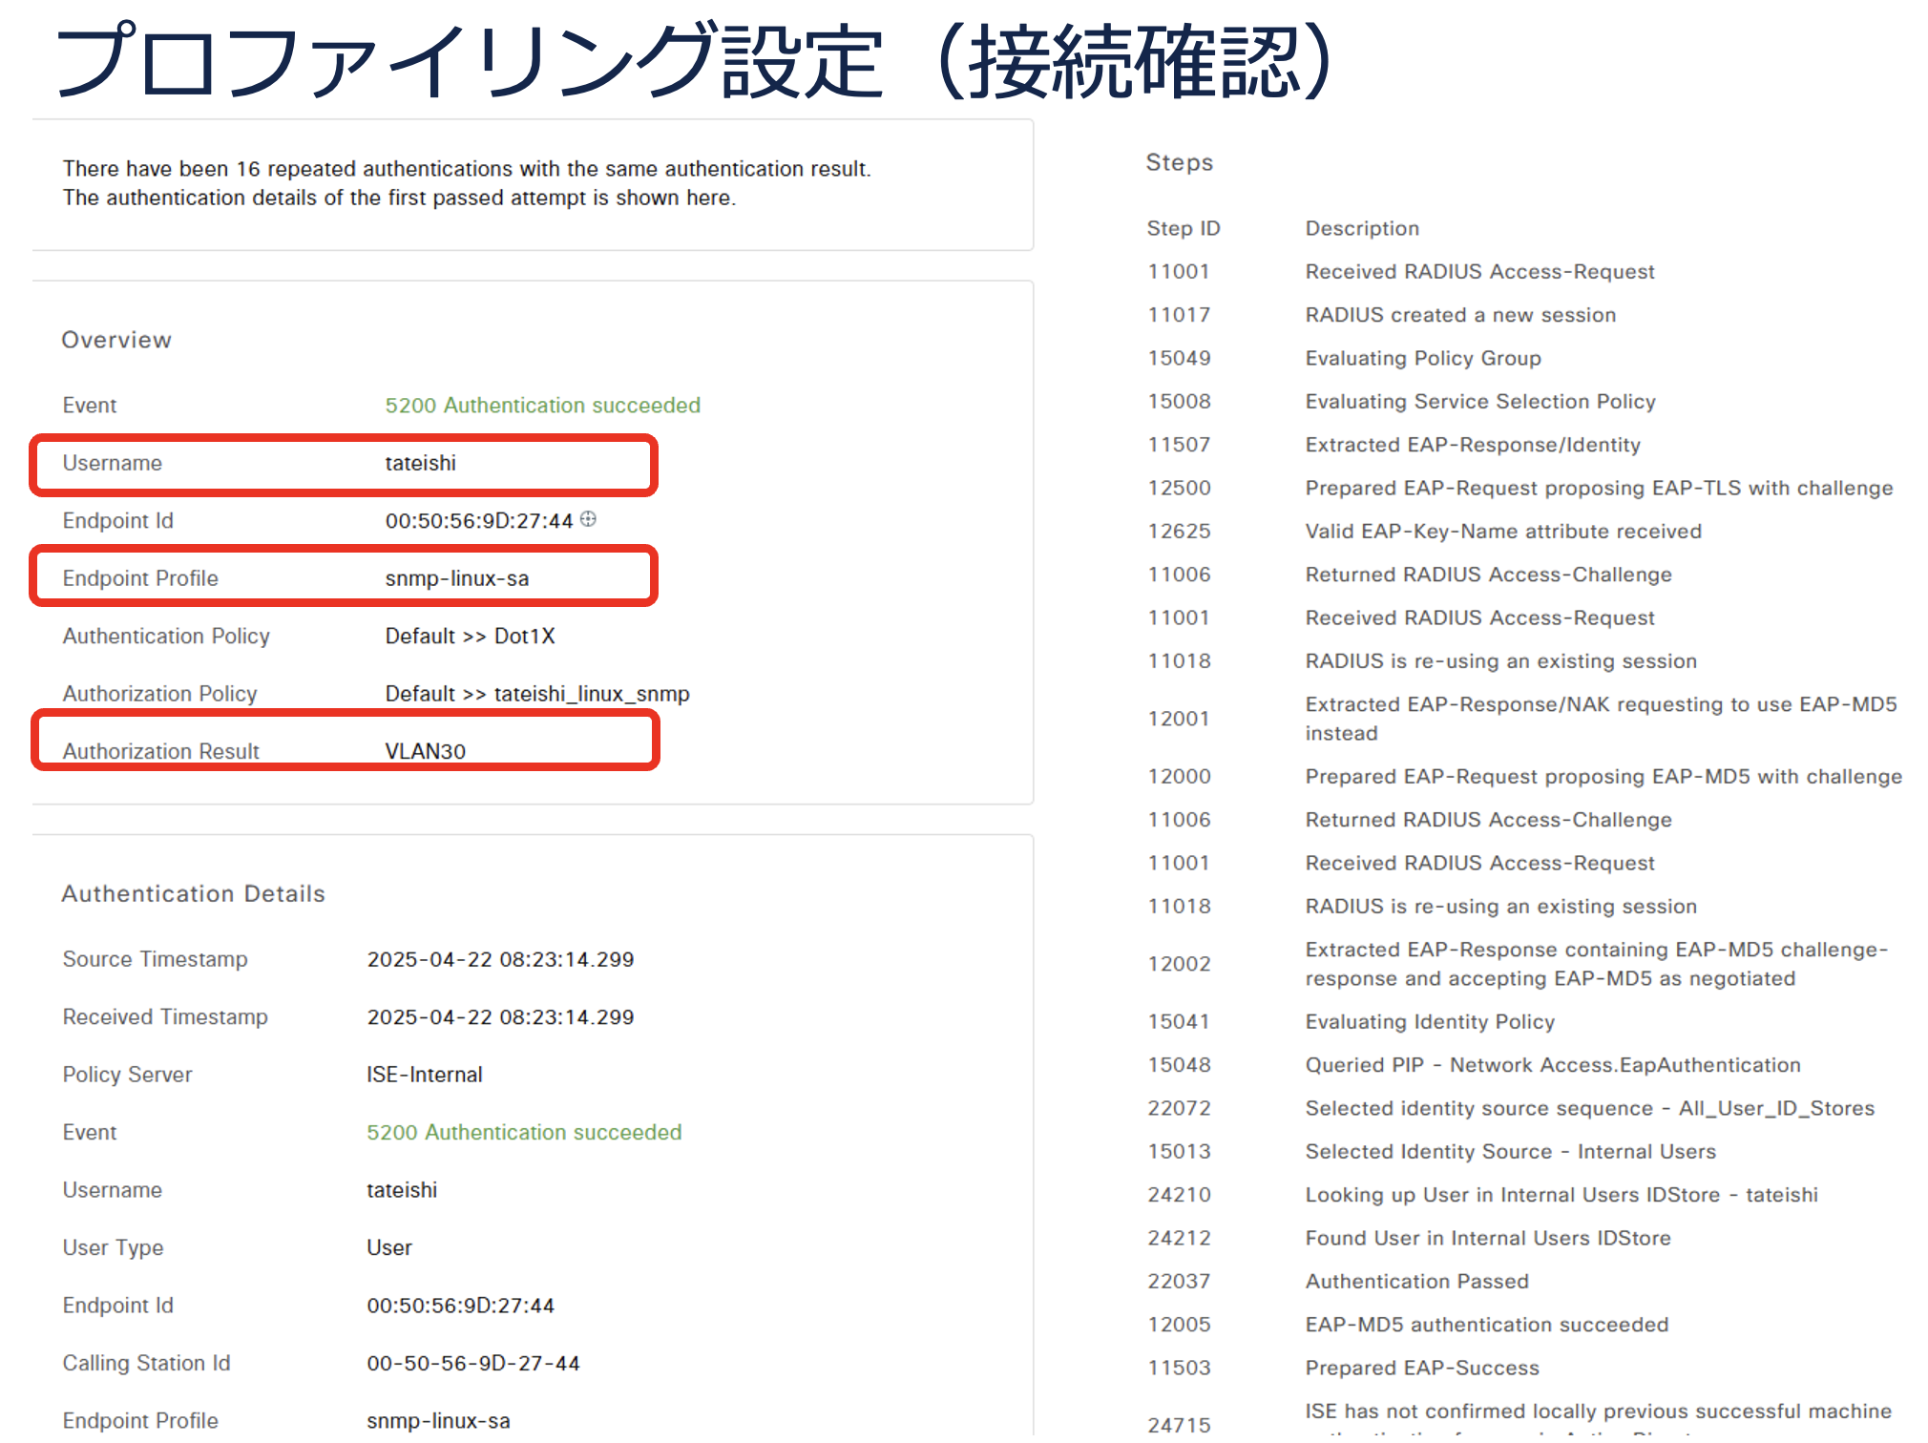1928x1443 pixels.
Task: Click the Authentication Details section heading
Action: click(193, 893)
